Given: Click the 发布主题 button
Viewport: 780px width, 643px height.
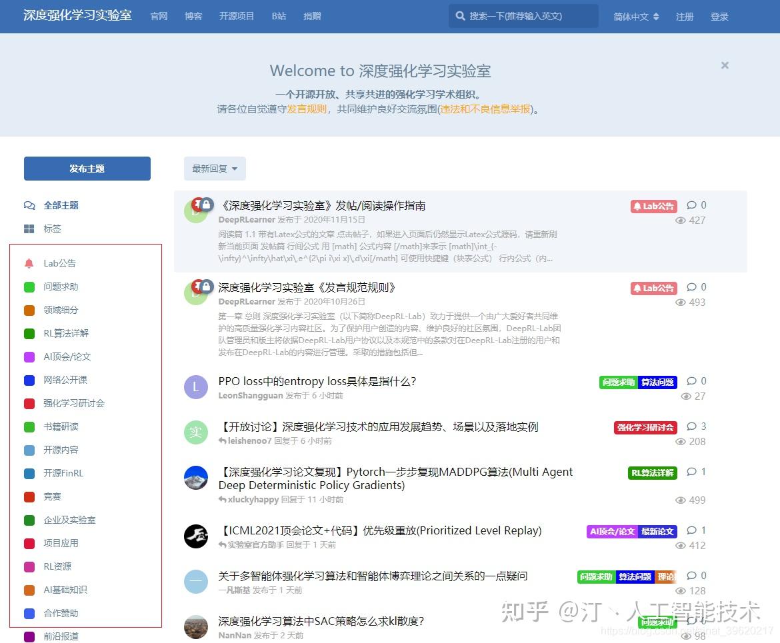Looking at the screenshot, I should [87, 169].
